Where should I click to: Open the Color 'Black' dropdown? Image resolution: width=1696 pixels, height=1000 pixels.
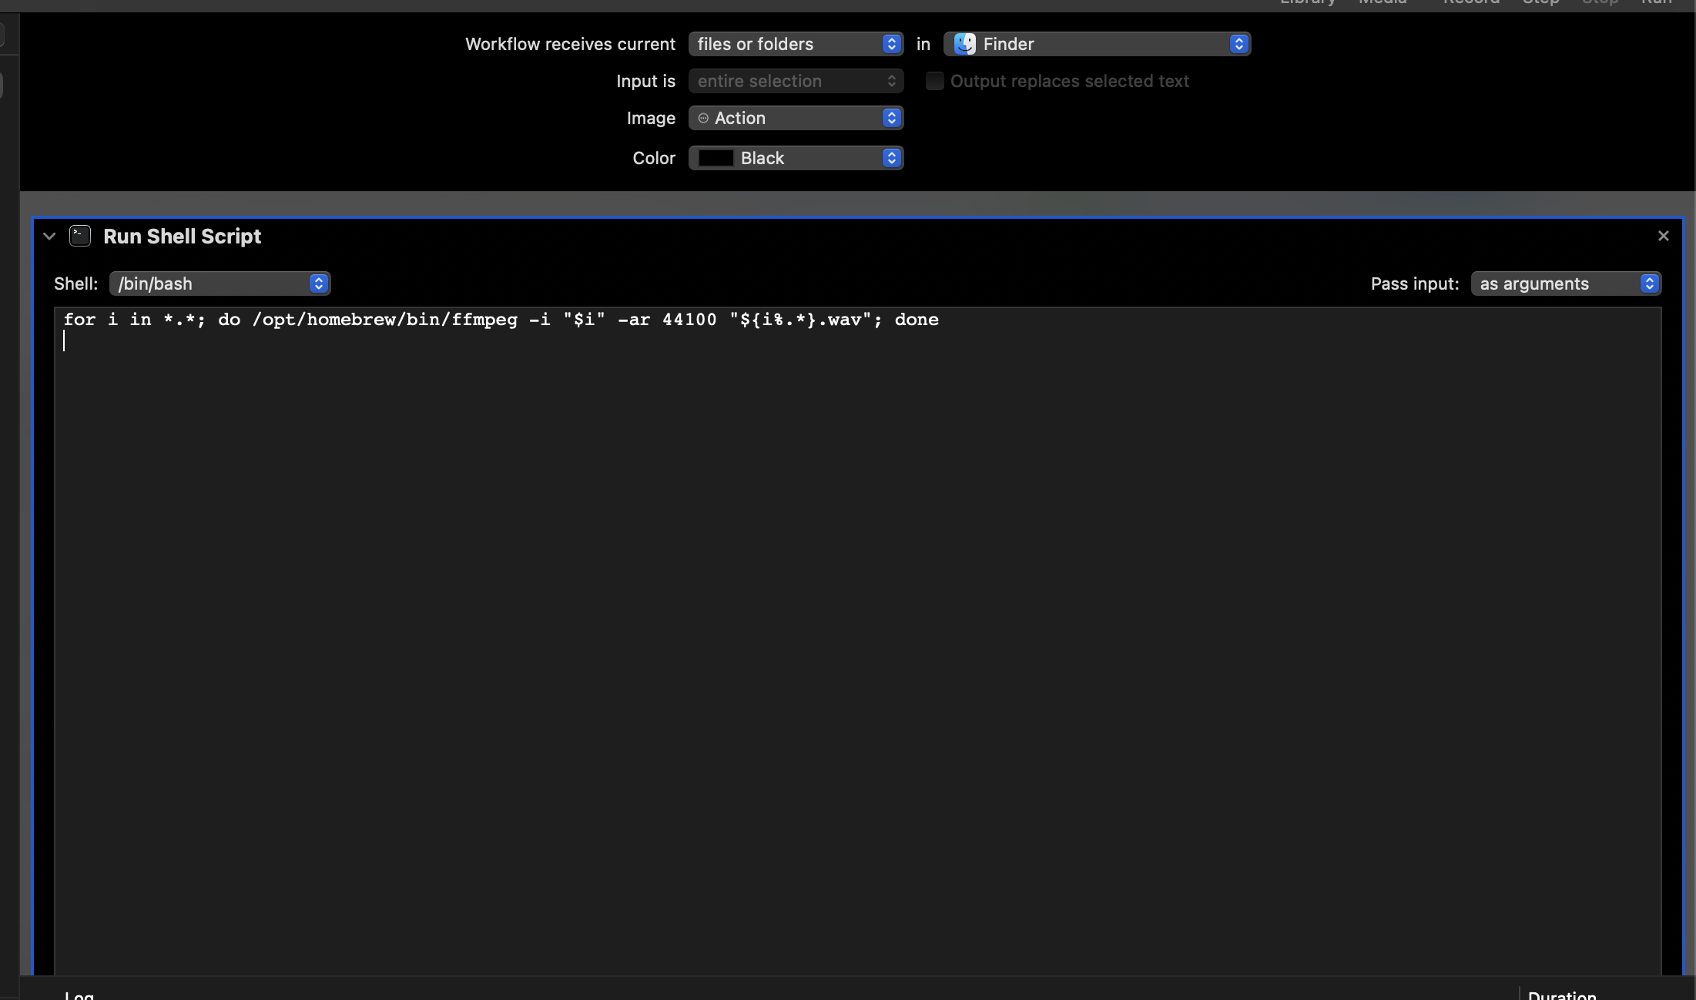796,158
